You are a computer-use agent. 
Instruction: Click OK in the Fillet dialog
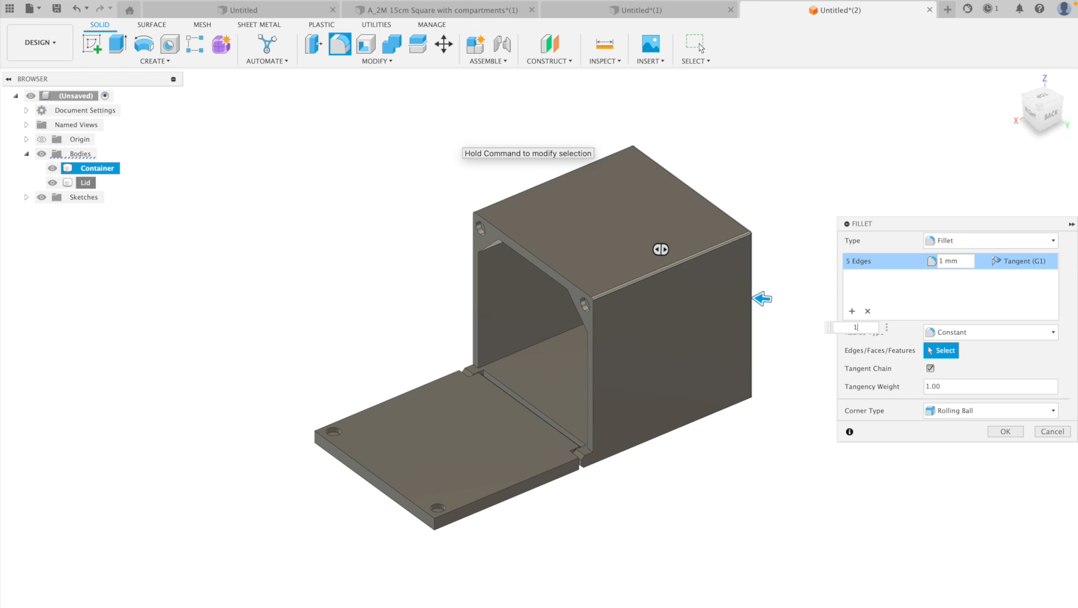(x=1005, y=432)
